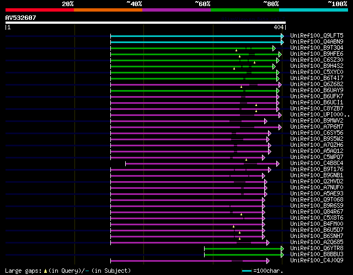Click the cyan alignment bar for Q9LFT5
The height and width of the screenshot is (275, 353).
coord(196,36)
